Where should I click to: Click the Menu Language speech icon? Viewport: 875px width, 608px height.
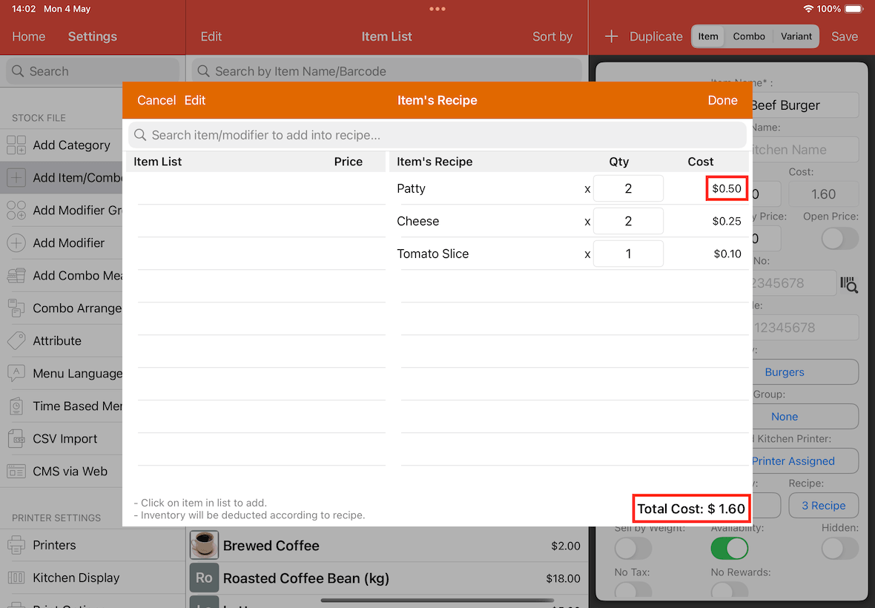tap(16, 374)
